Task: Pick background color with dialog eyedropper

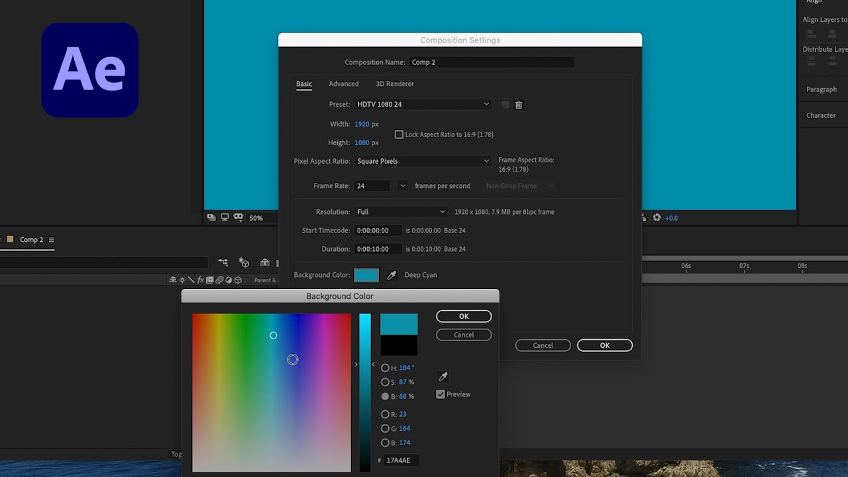Action: click(392, 275)
